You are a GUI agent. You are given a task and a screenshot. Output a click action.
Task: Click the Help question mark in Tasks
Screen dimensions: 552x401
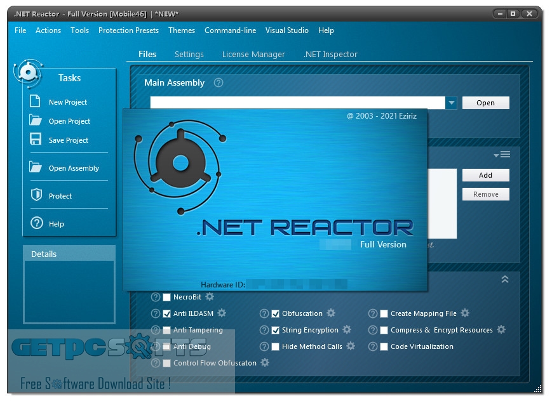click(37, 223)
